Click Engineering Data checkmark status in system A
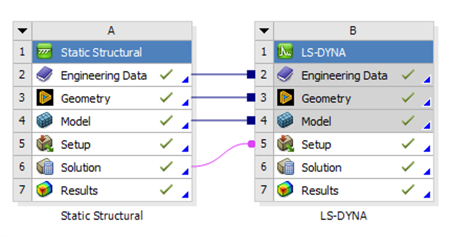Image resolution: width=474 pixels, height=237 pixels. point(166,74)
